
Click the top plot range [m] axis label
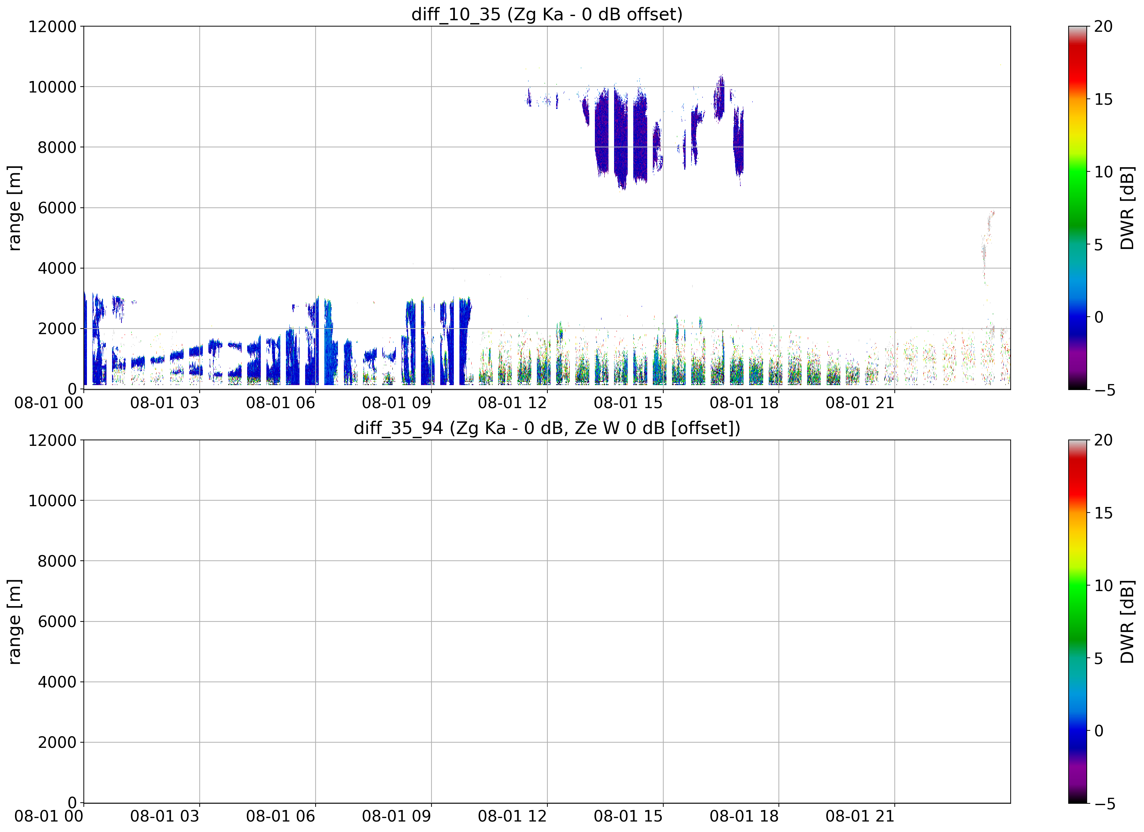[x=14, y=208]
